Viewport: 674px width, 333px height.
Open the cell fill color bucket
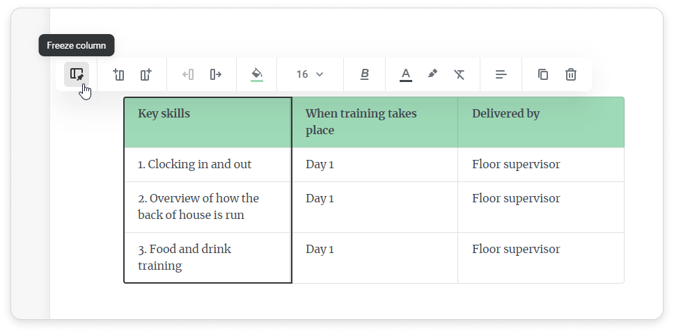coord(256,74)
